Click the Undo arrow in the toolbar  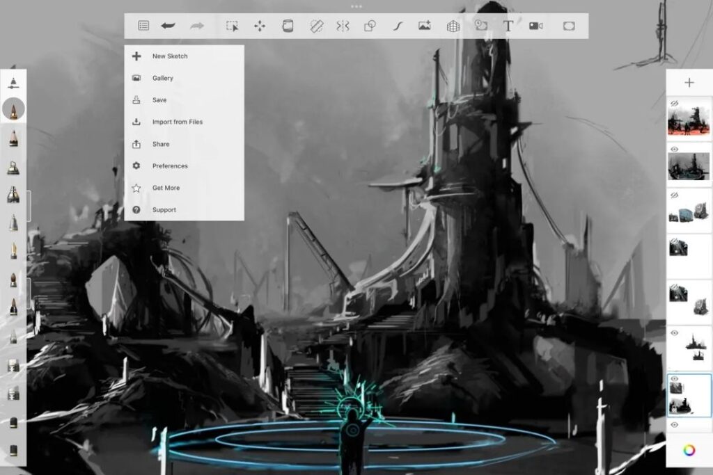tap(168, 26)
